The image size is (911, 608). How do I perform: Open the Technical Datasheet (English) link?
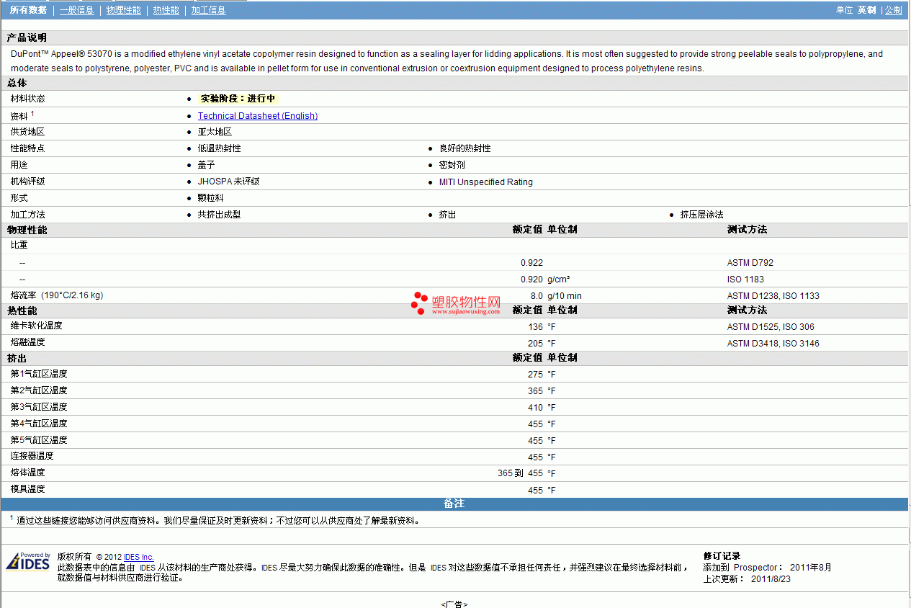258,116
